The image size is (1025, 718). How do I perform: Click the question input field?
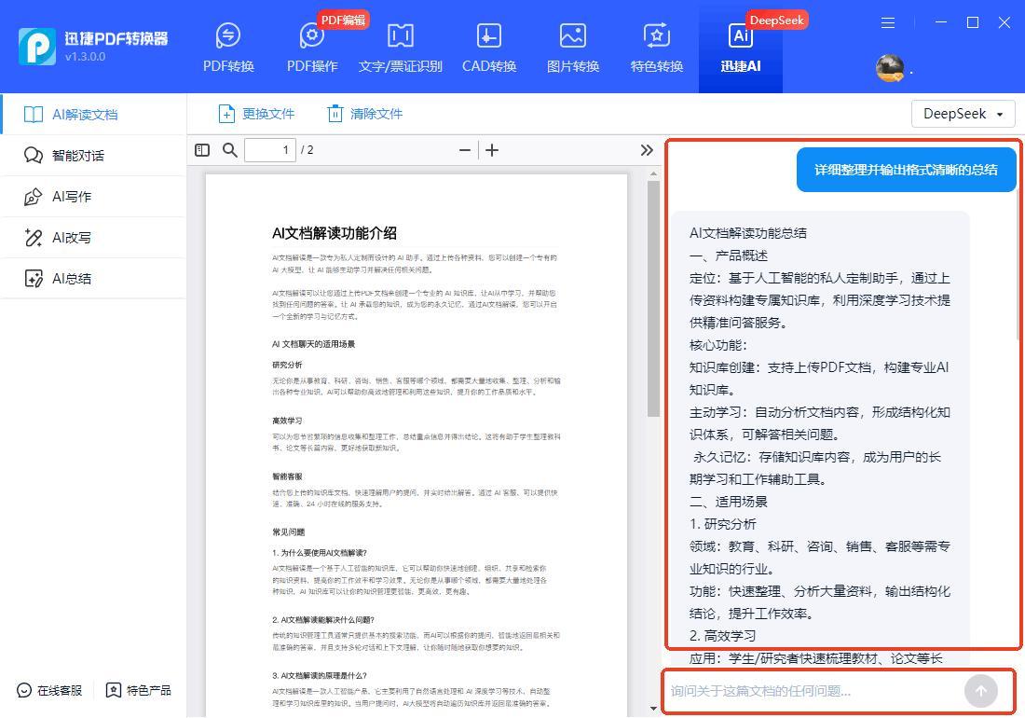pos(811,691)
